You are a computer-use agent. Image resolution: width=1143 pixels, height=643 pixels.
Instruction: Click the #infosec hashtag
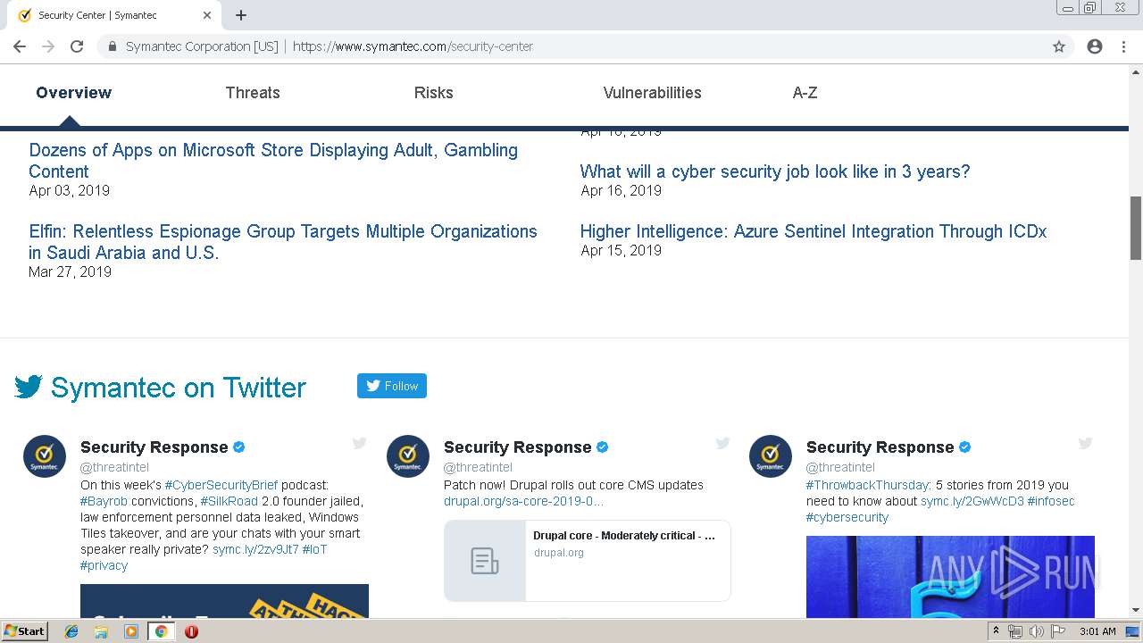click(x=1051, y=501)
